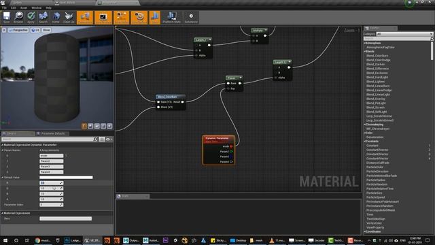
Task: Toggle the Connectors toolbar option
Action: (x=85, y=17)
